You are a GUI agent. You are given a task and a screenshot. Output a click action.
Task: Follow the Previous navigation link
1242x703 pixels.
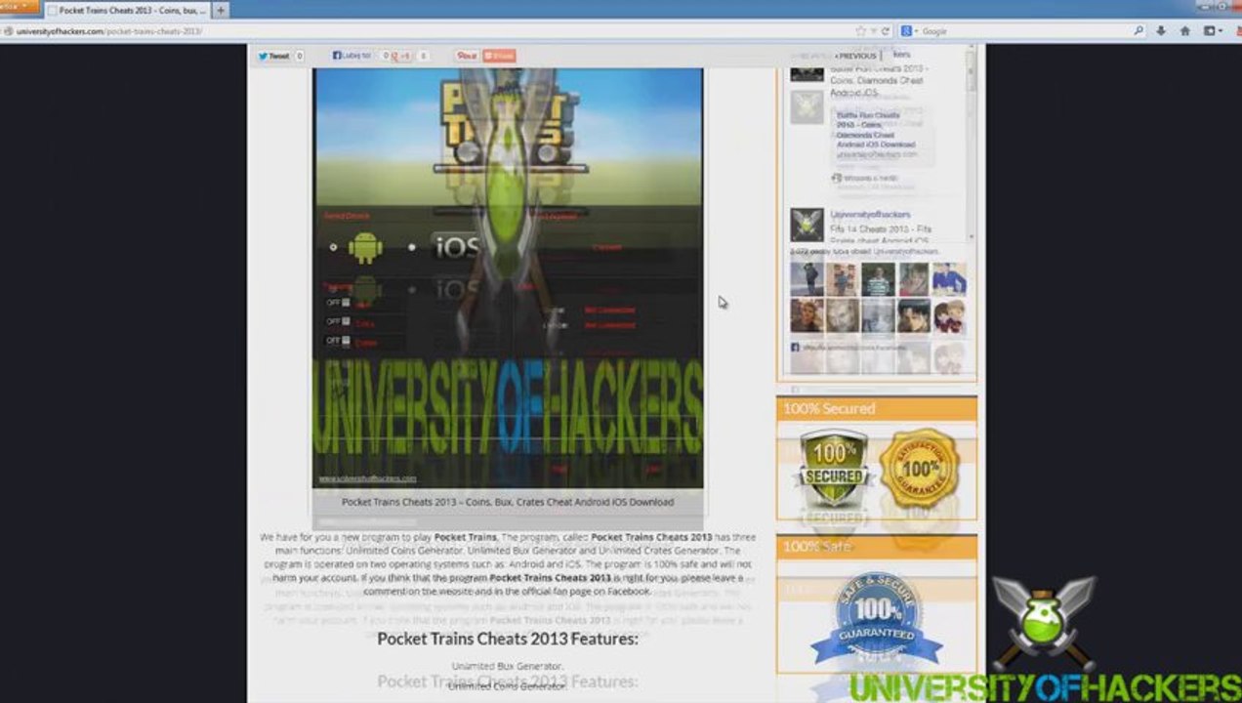click(855, 56)
